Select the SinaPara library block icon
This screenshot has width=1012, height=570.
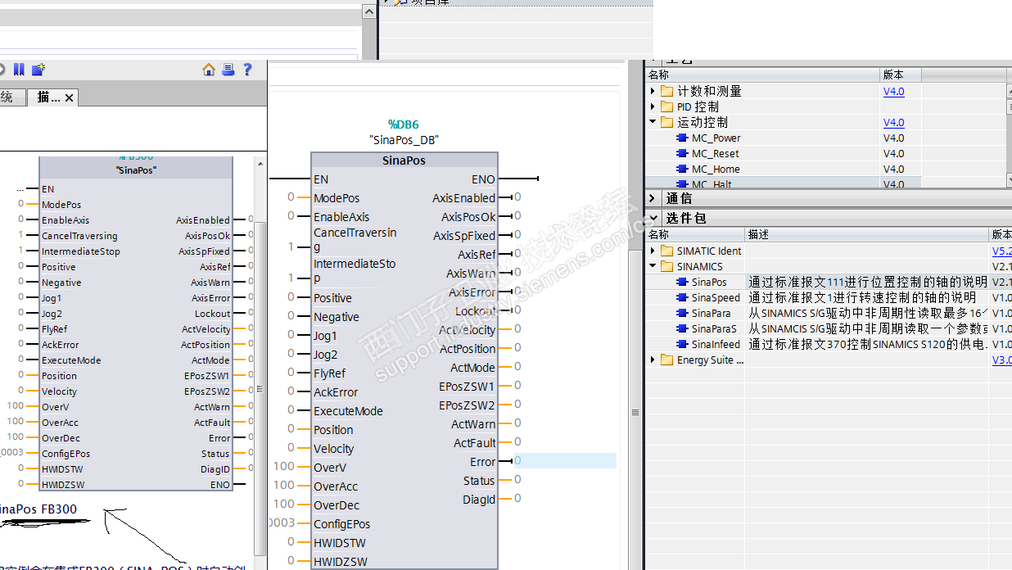pos(682,314)
